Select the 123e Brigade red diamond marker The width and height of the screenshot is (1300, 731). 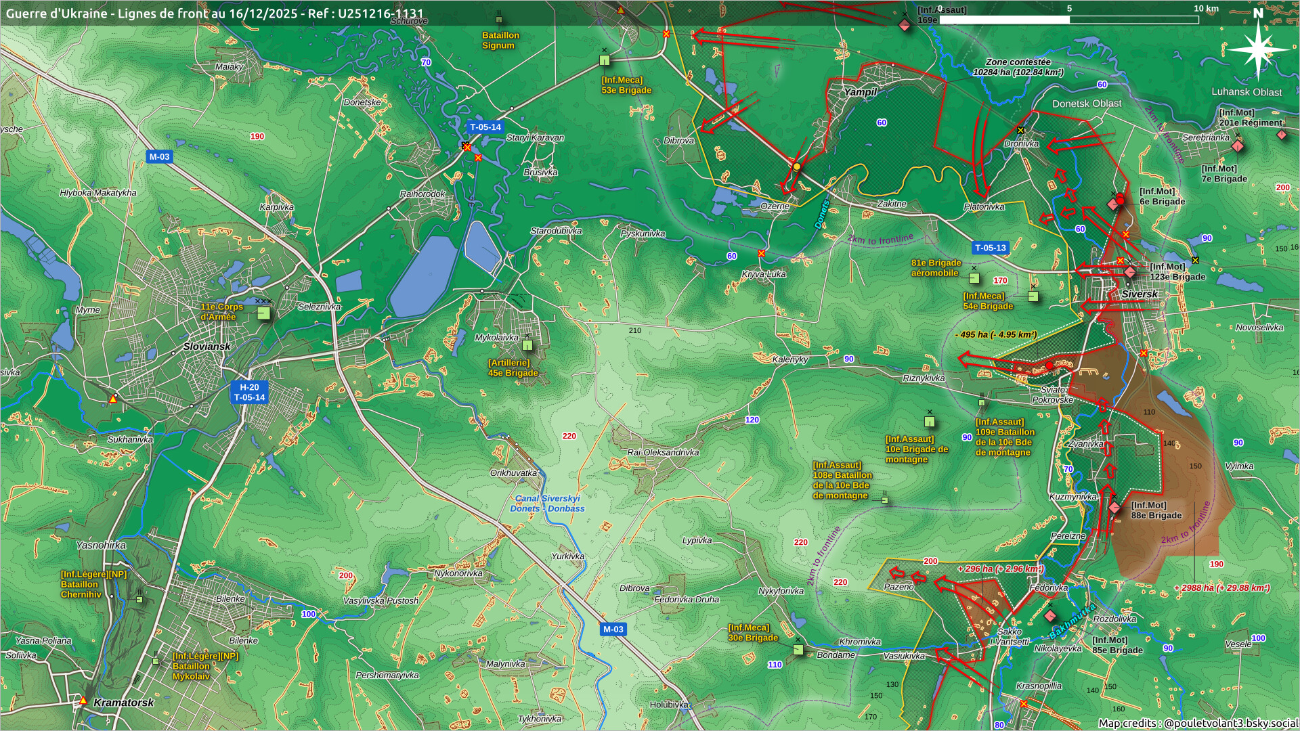[x=1129, y=272]
